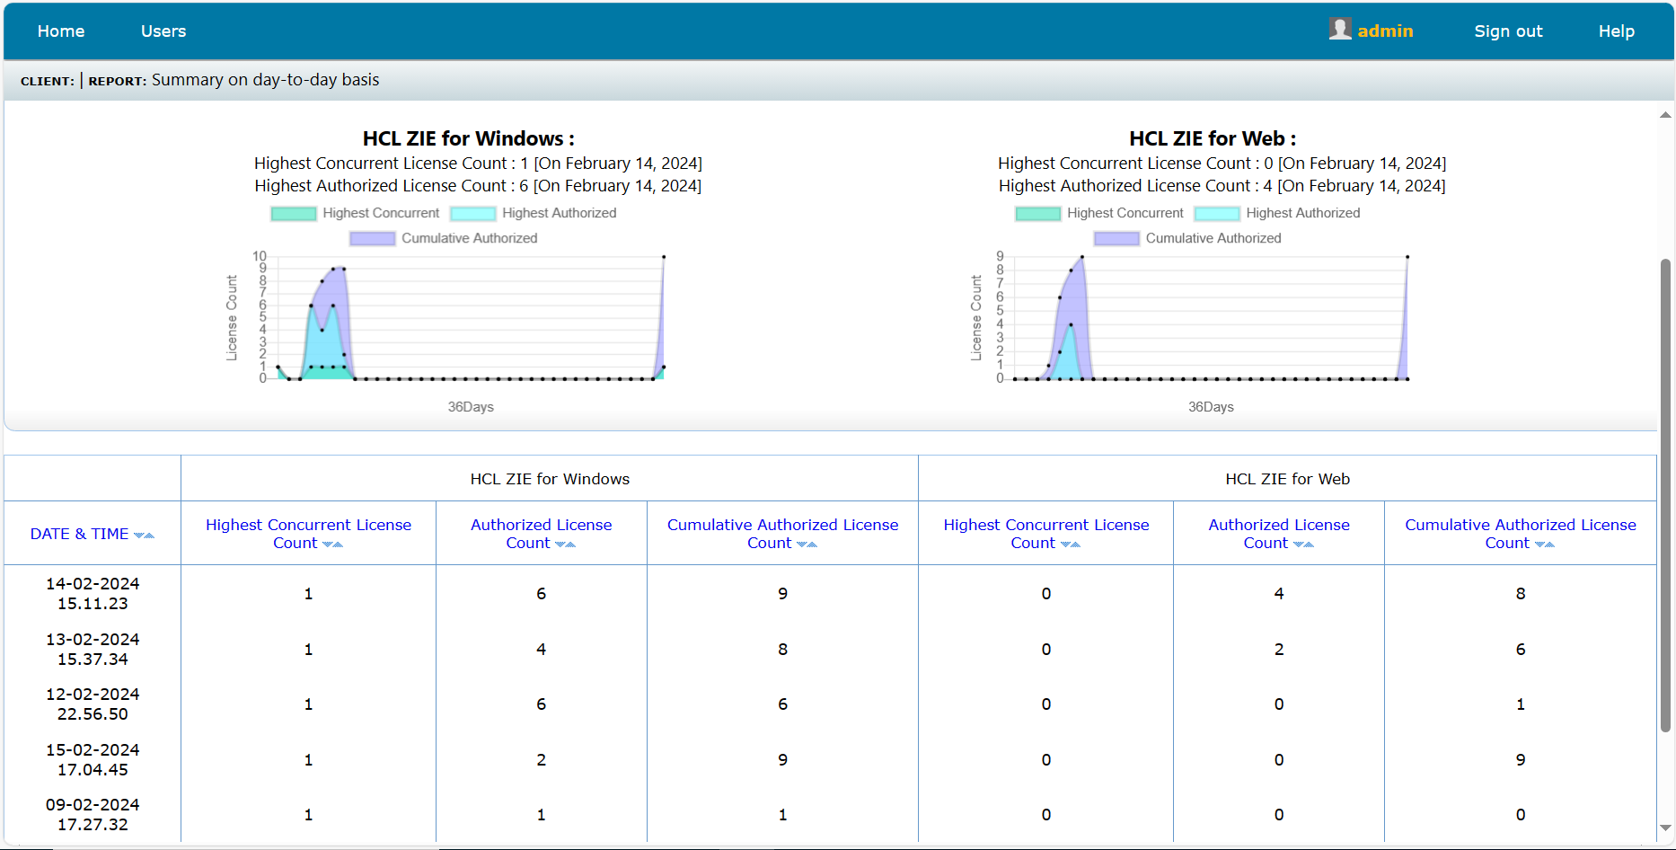
Task: Click the 14-02-2024 15.11.23 date cell
Action: [93, 594]
